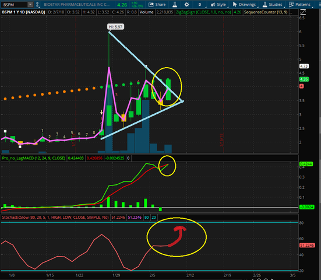Image resolution: width=321 pixels, height=280 pixels.
Task: Click the Hi: 5.97 price bubble
Action: [x=115, y=27]
